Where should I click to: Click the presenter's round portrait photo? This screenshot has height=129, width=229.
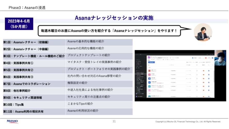point(203,32)
